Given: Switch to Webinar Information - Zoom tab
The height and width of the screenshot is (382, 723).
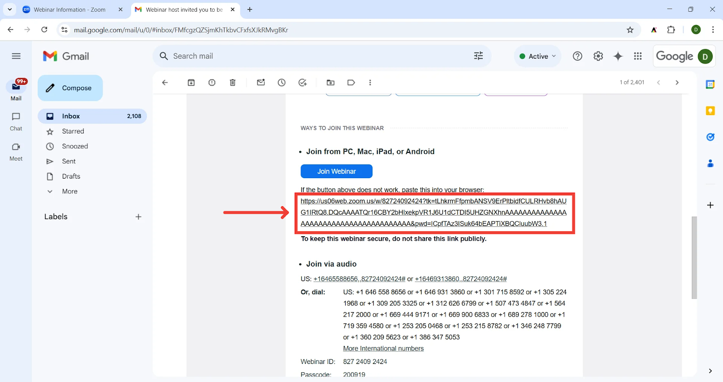Looking at the screenshot, I should click(69, 9).
